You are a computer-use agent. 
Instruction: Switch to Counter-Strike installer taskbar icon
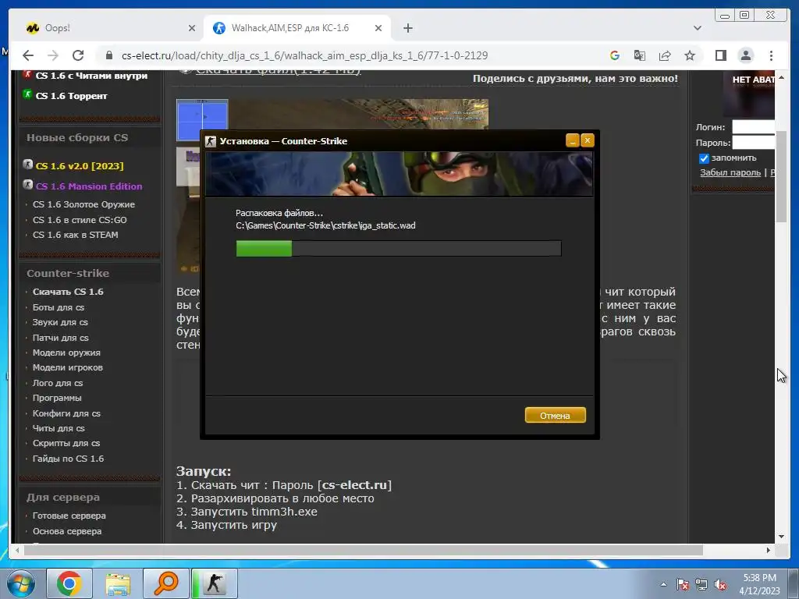point(215,583)
